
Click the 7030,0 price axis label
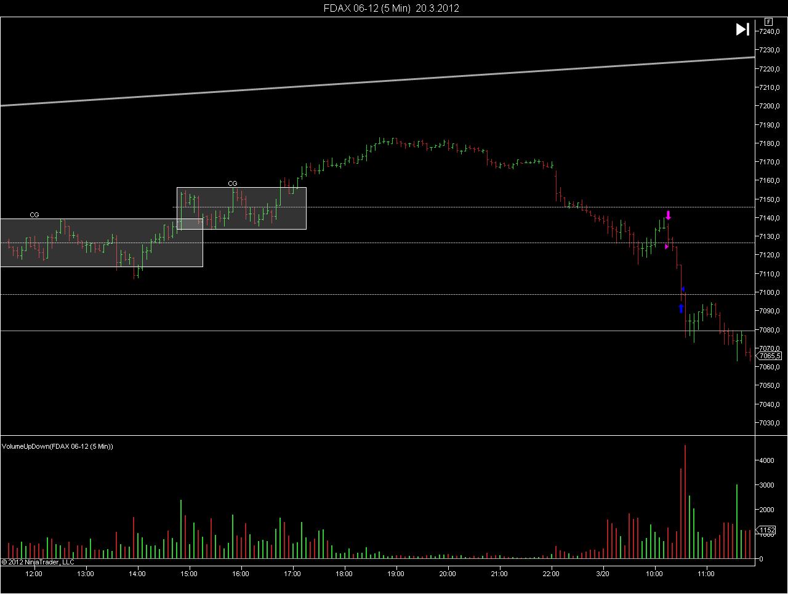click(x=770, y=423)
